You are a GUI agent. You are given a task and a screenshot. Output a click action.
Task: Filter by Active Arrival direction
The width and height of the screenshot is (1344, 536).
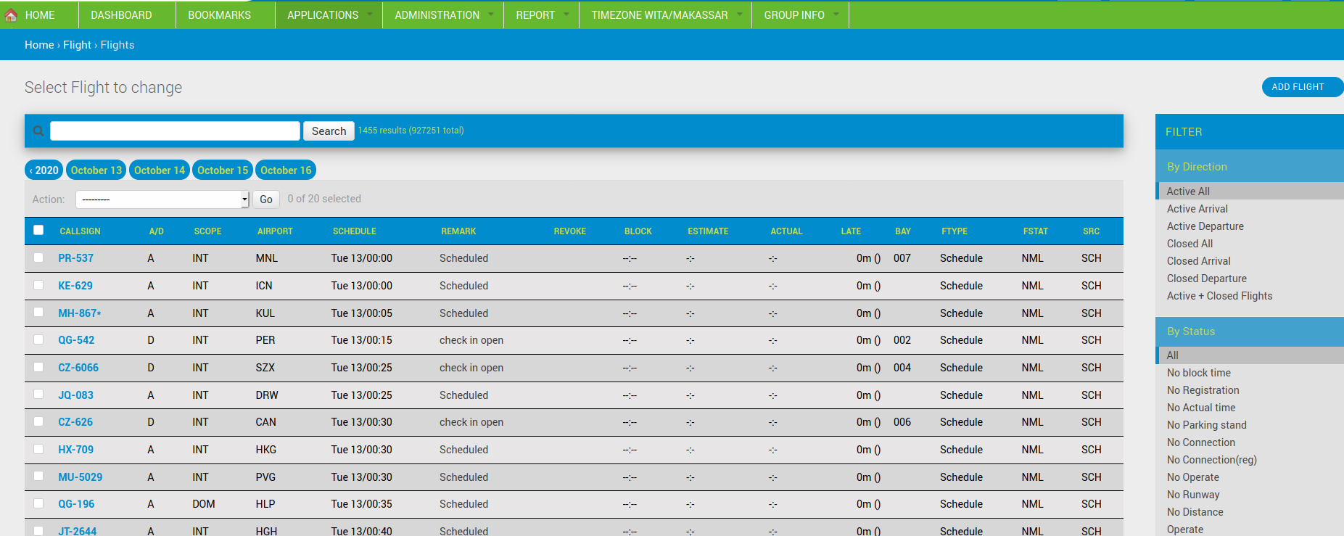(x=1197, y=209)
